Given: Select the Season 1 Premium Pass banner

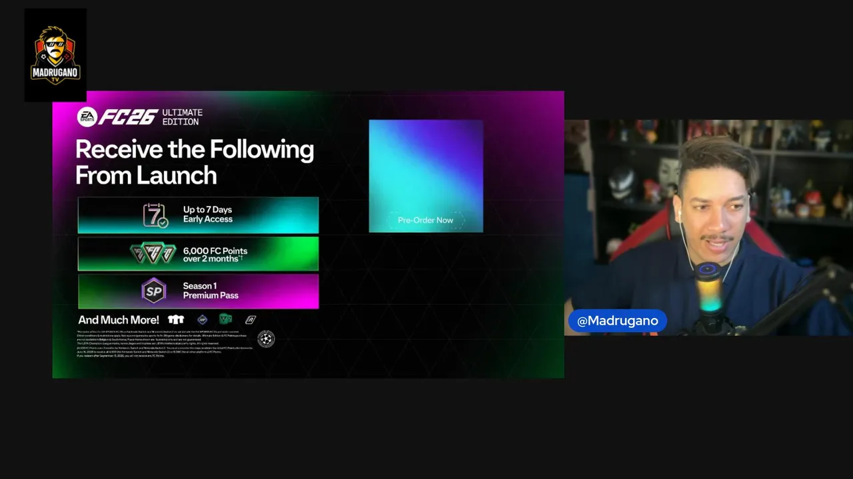Looking at the screenshot, I should tap(198, 291).
